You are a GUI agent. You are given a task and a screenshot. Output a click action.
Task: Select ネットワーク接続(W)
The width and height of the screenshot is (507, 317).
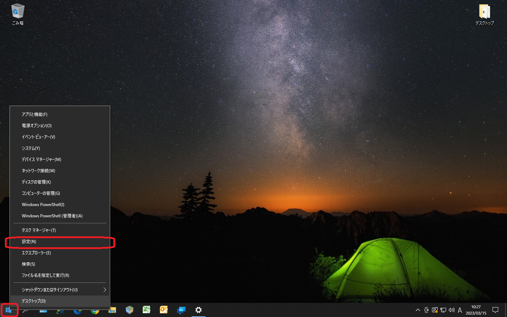click(x=60, y=171)
